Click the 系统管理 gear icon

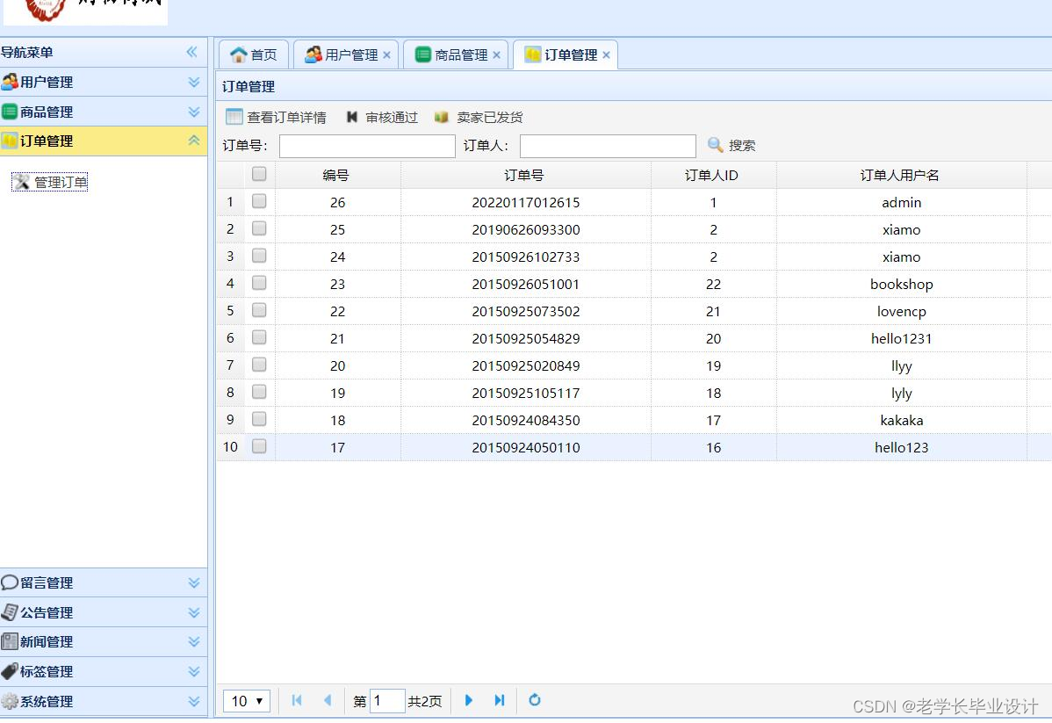pos(10,701)
